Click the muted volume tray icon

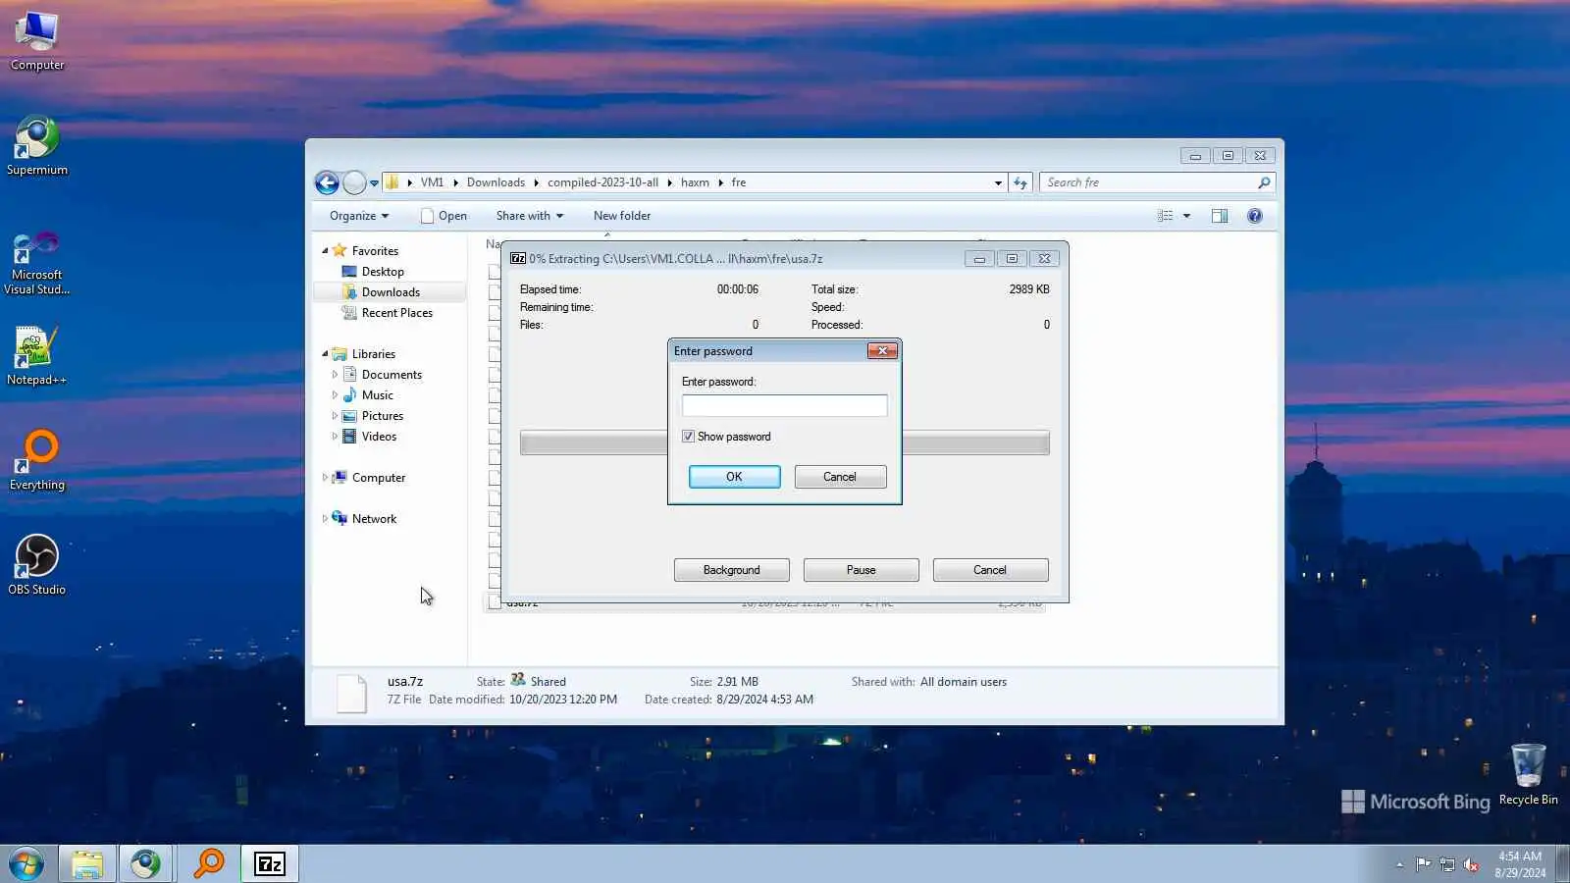tap(1471, 864)
